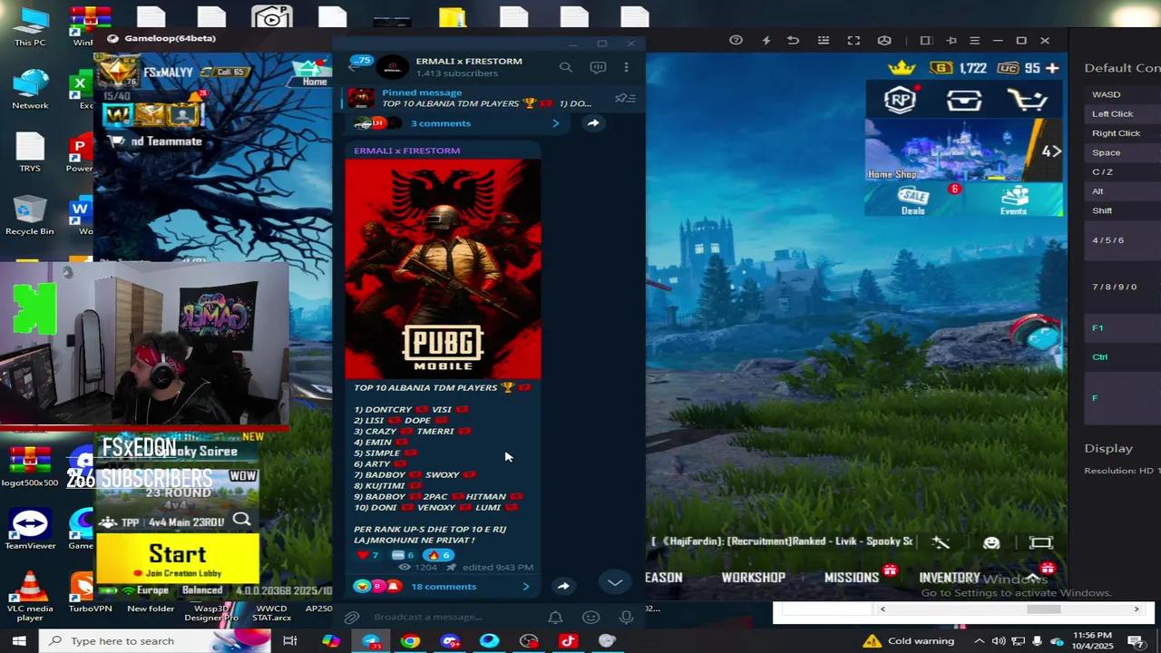Open the pinned messages list icon

[625, 98]
